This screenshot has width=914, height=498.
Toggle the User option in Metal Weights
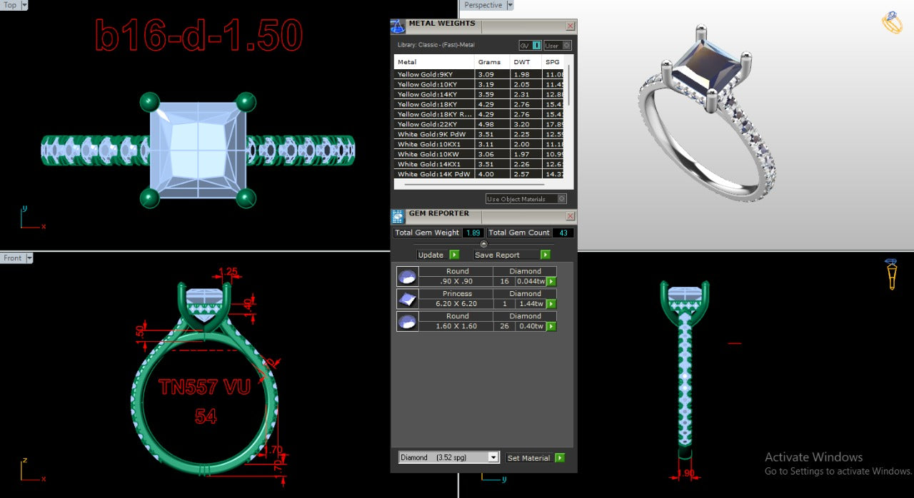tap(558, 46)
